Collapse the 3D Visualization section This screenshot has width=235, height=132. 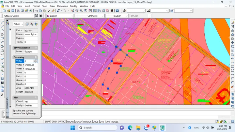(36, 48)
